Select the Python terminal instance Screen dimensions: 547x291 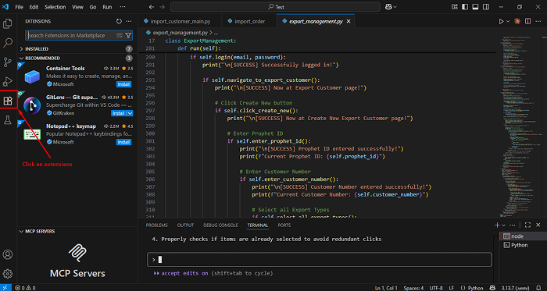[x=520, y=245]
